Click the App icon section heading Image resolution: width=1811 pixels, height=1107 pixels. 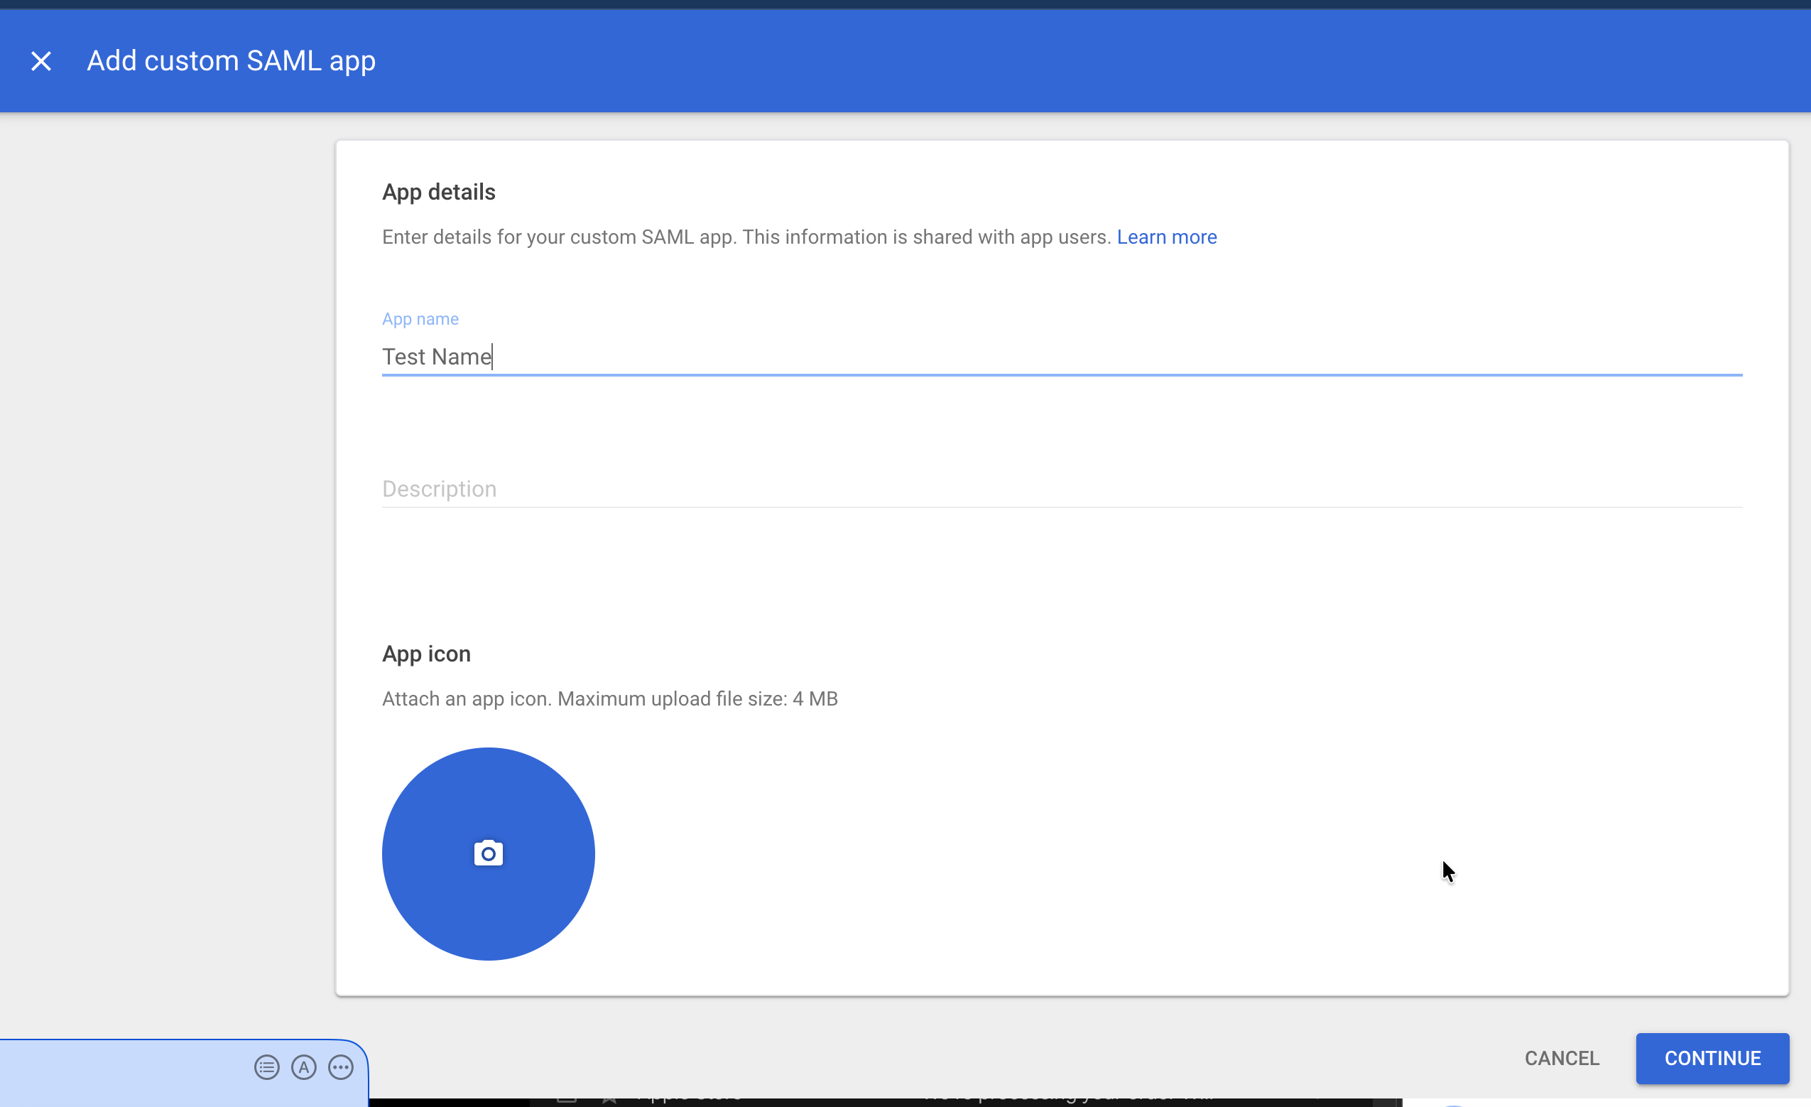426,653
